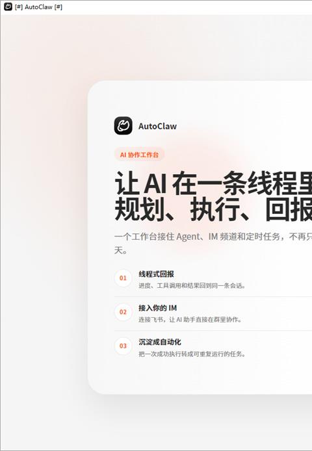Click the description "进度、工具调用和结果回到同一条会话。"
Image resolution: width=312 pixels, height=451 pixels.
click(192, 286)
